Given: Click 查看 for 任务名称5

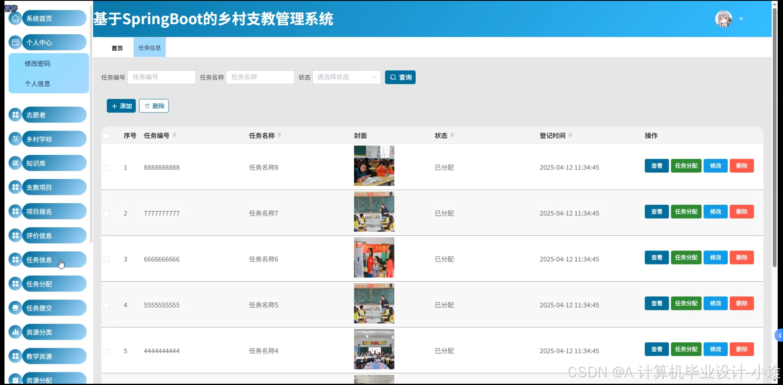Looking at the screenshot, I should click(657, 303).
